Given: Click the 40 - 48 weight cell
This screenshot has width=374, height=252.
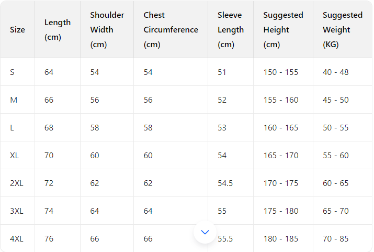Looking at the screenshot, I should click(335, 72).
